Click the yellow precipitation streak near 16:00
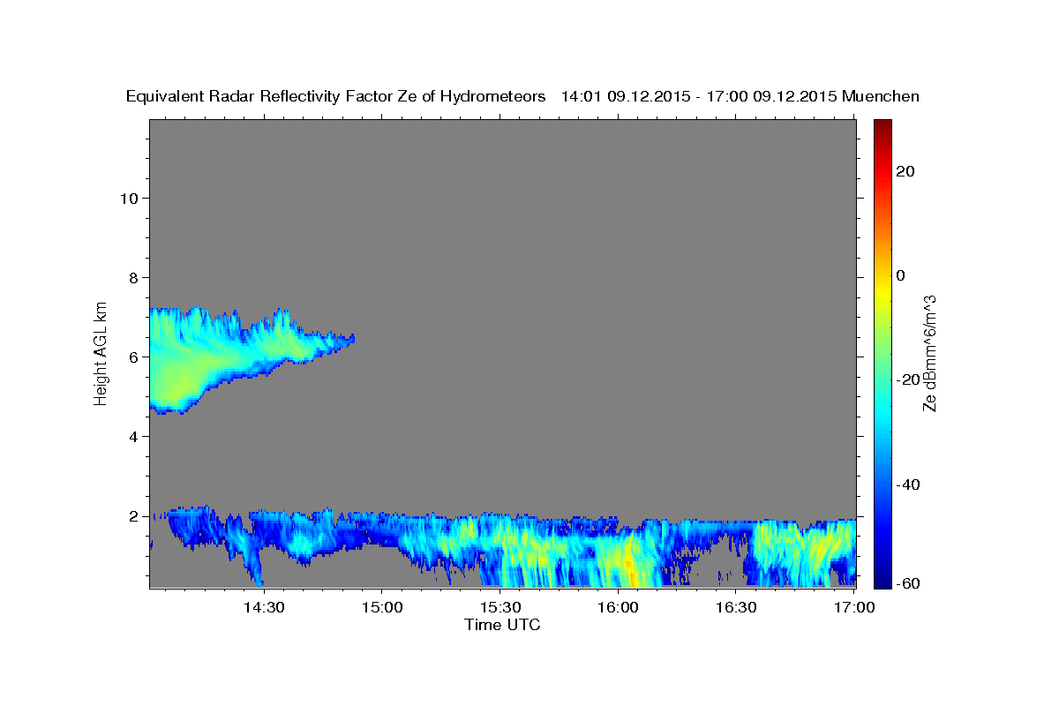Image resolution: width=1059 pixels, height=706 pixels. pyautogui.click(x=628, y=565)
